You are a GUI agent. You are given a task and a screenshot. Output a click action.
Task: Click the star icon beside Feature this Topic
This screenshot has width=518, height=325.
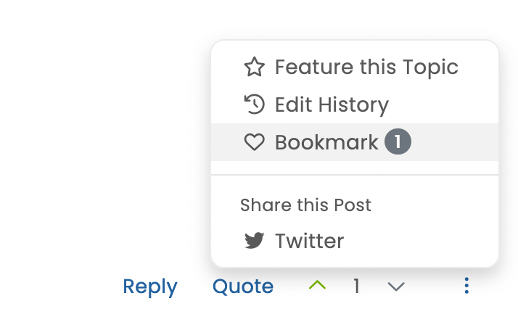coord(254,67)
